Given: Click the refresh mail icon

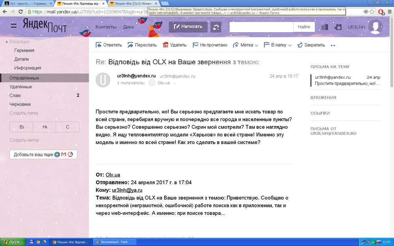Looking at the screenshot, I should 216,27.
